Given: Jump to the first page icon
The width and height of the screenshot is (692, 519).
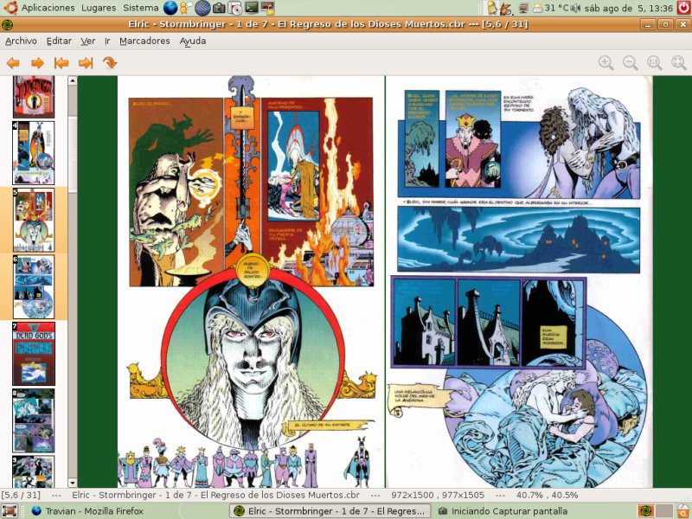Looking at the screenshot, I should click(x=61, y=63).
